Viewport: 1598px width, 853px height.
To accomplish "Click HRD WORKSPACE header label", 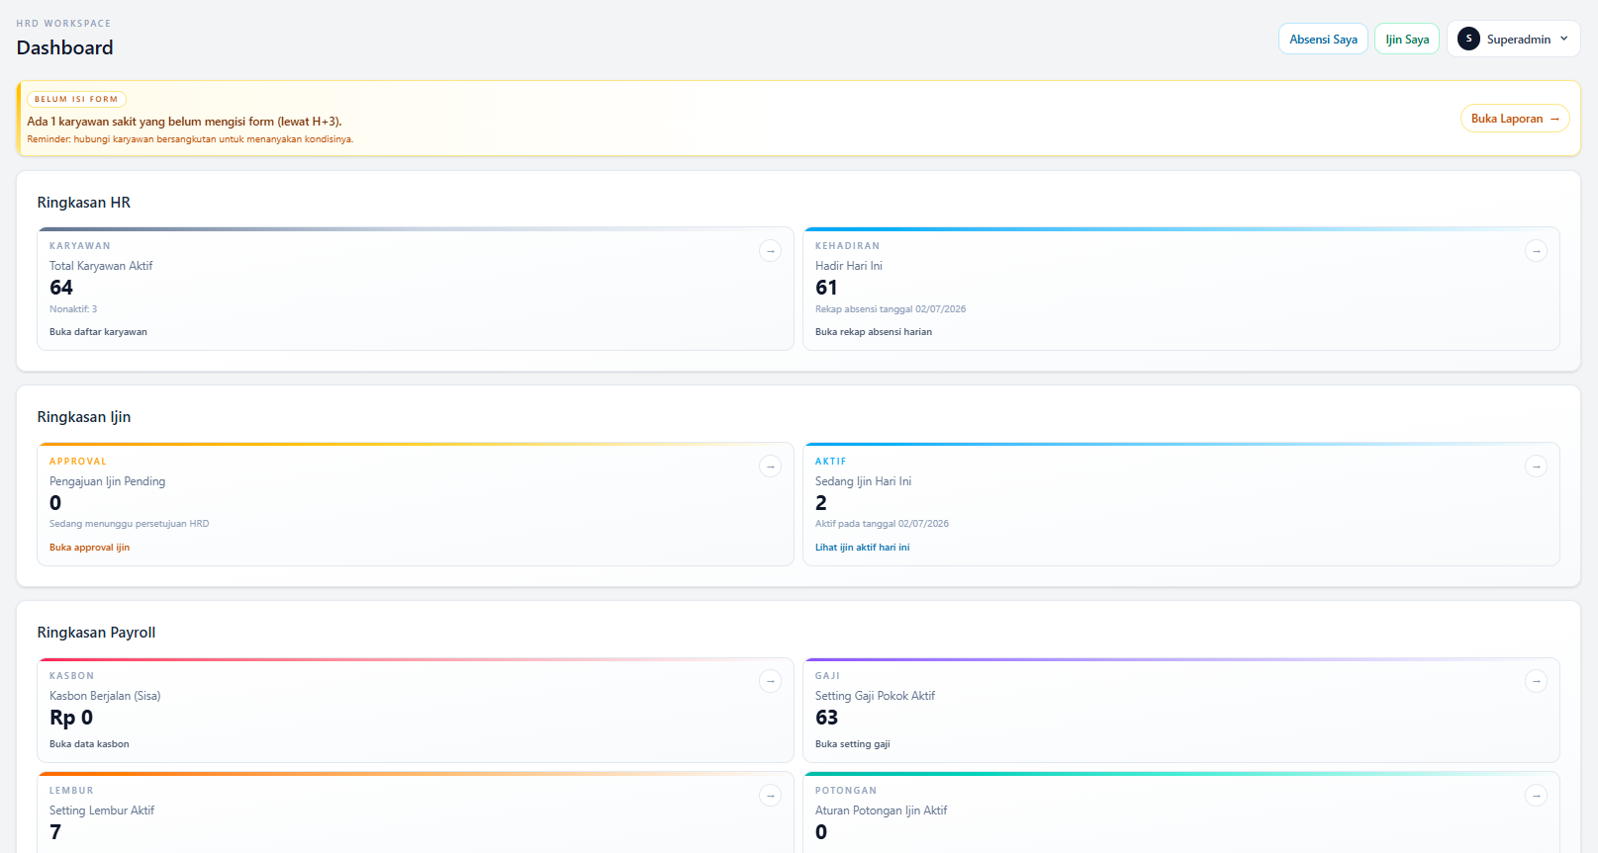I will pos(63,24).
